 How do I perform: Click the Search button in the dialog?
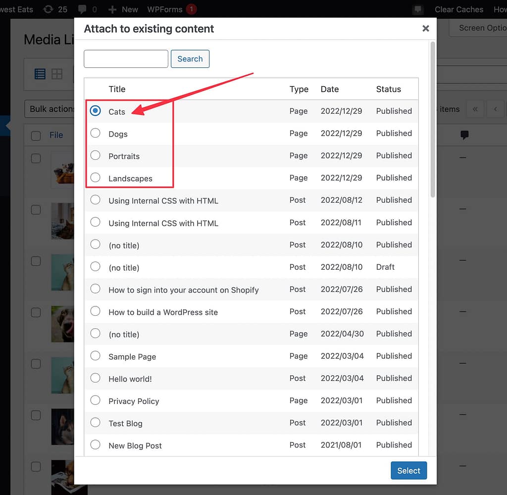tap(190, 58)
